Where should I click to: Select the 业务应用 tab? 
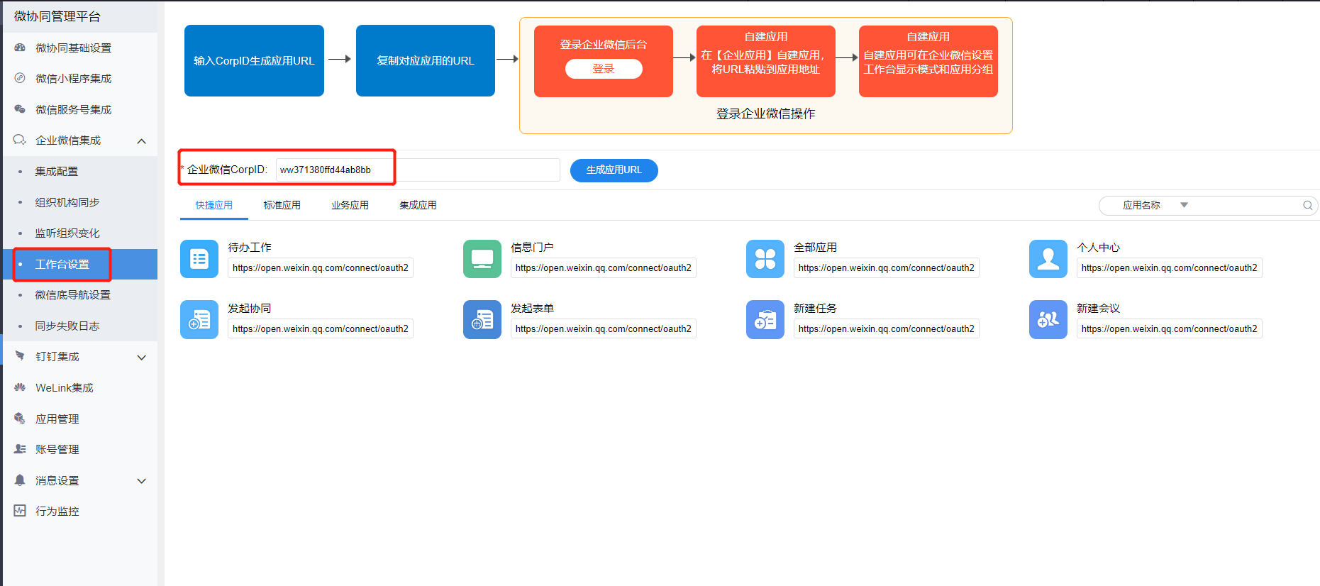click(350, 206)
